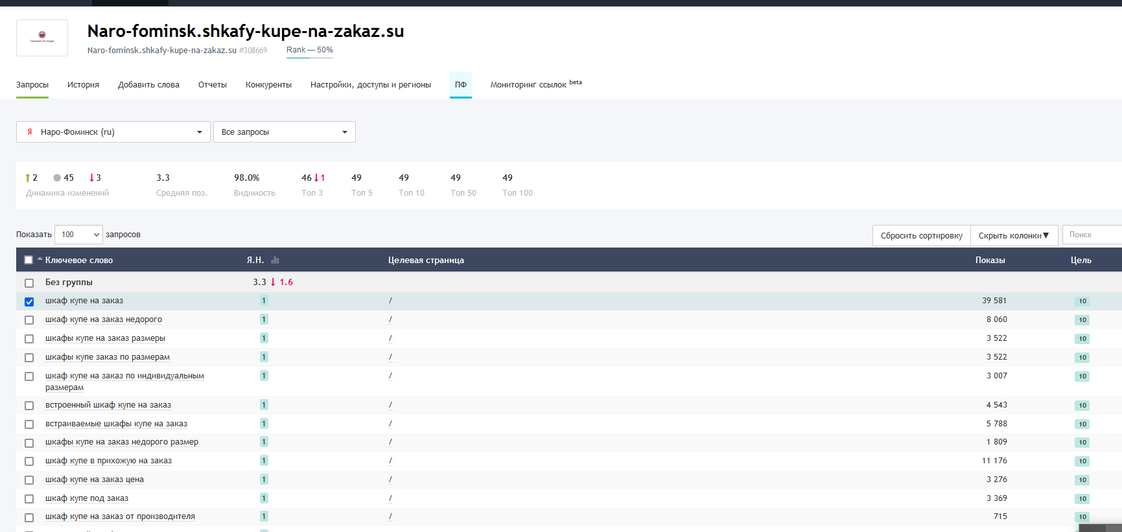Open the шкаф купе на заказ keyword link

(x=84, y=301)
